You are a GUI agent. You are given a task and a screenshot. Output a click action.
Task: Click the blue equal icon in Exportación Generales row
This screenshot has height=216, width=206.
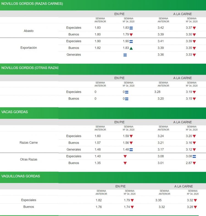pyautogui.click(x=125, y=55)
